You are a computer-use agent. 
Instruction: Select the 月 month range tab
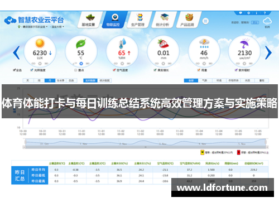pyautogui.click(x=50, y=80)
